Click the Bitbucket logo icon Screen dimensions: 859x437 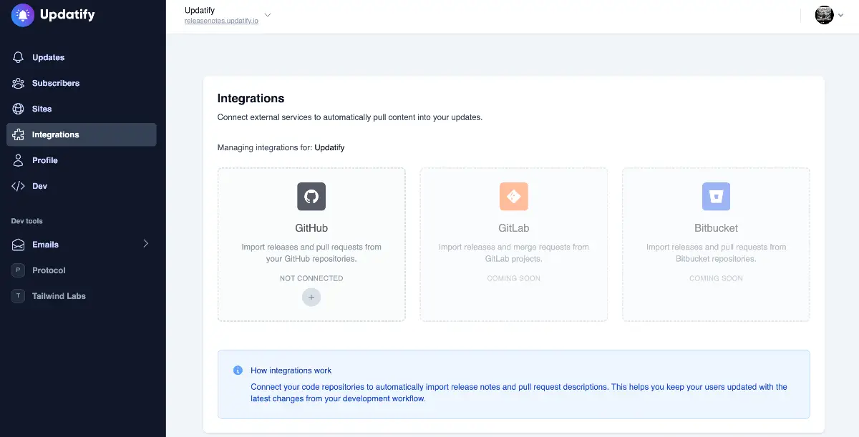point(716,196)
